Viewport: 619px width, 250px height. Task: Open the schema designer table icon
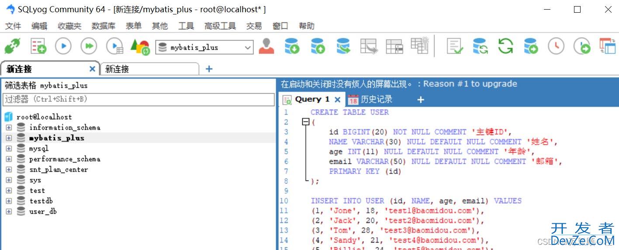pyautogui.click(x=394, y=46)
